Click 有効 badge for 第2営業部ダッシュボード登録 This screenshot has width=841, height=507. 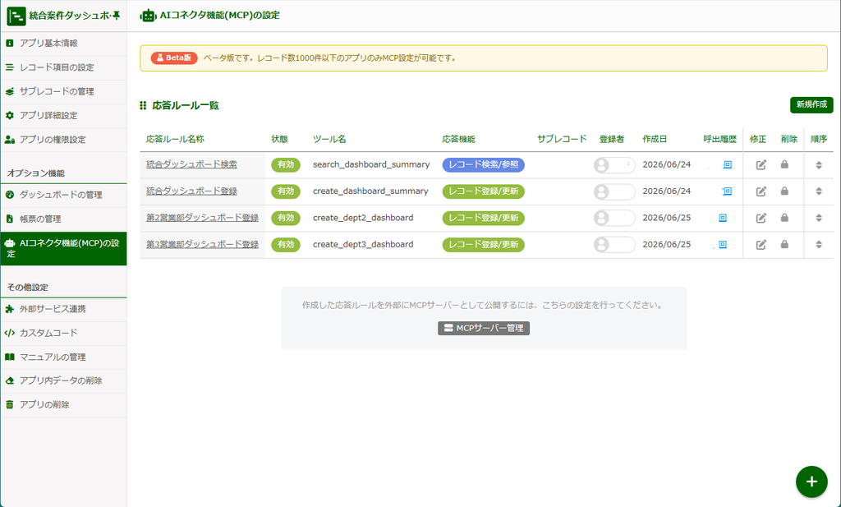coord(285,218)
